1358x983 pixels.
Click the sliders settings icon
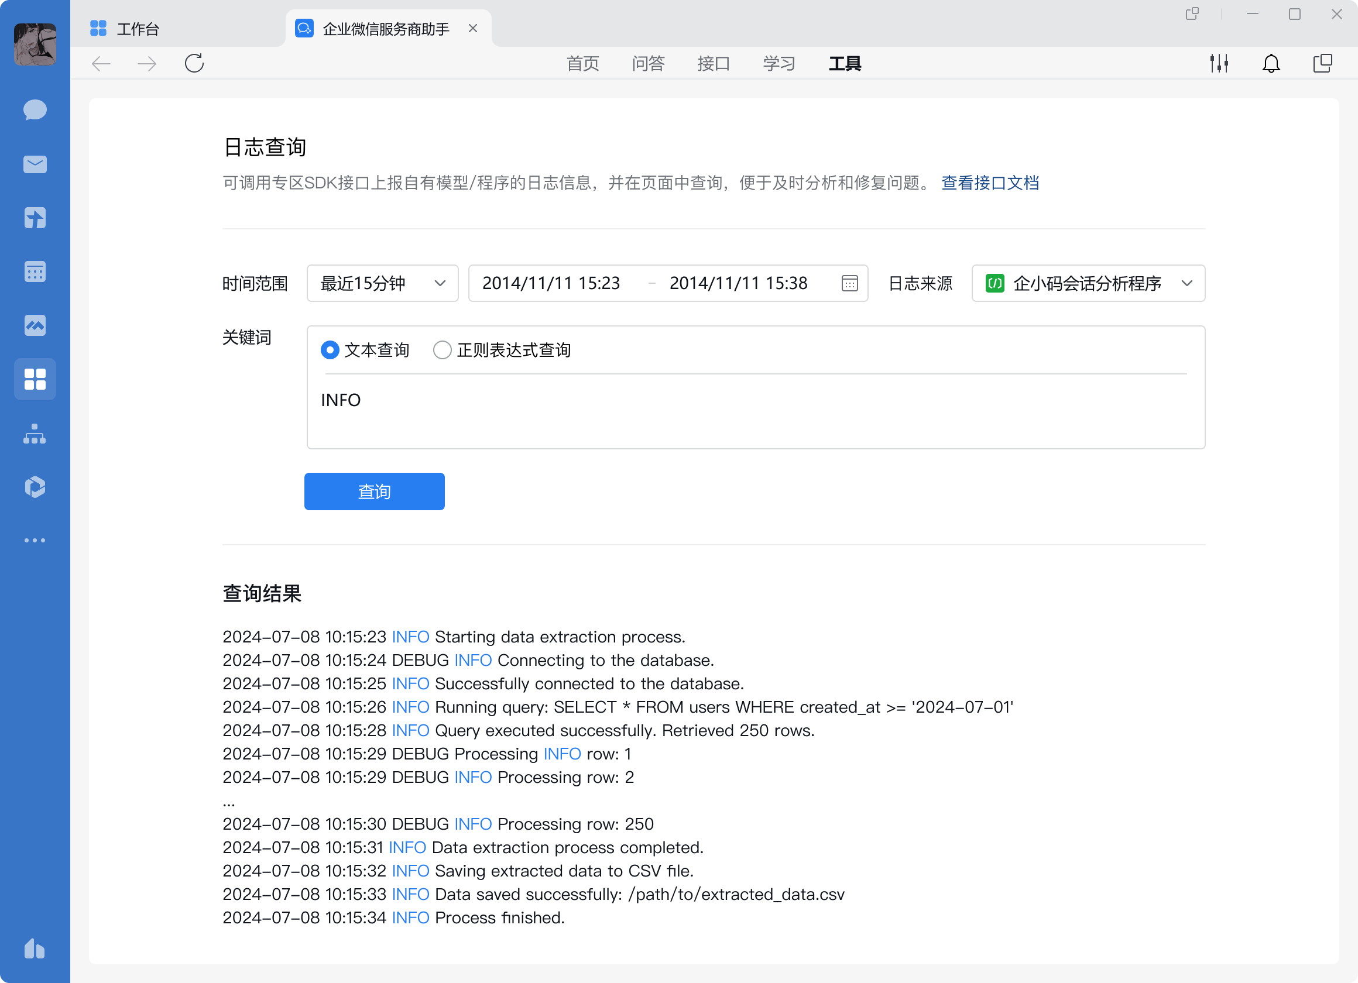1219,63
